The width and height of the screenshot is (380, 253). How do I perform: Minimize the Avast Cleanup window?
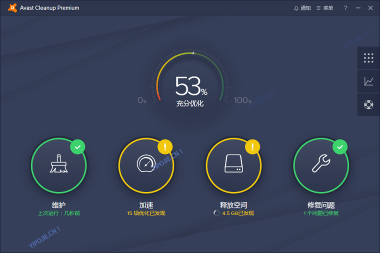[x=358, y=8]
